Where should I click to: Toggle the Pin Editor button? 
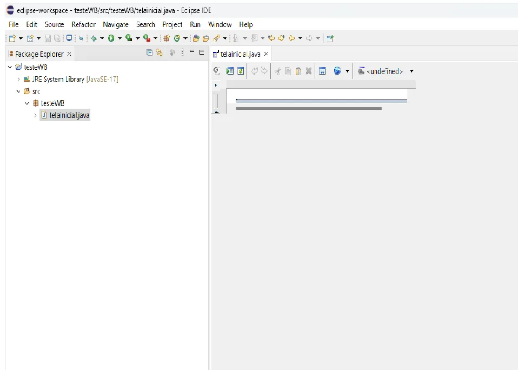[x=330, y=38]
